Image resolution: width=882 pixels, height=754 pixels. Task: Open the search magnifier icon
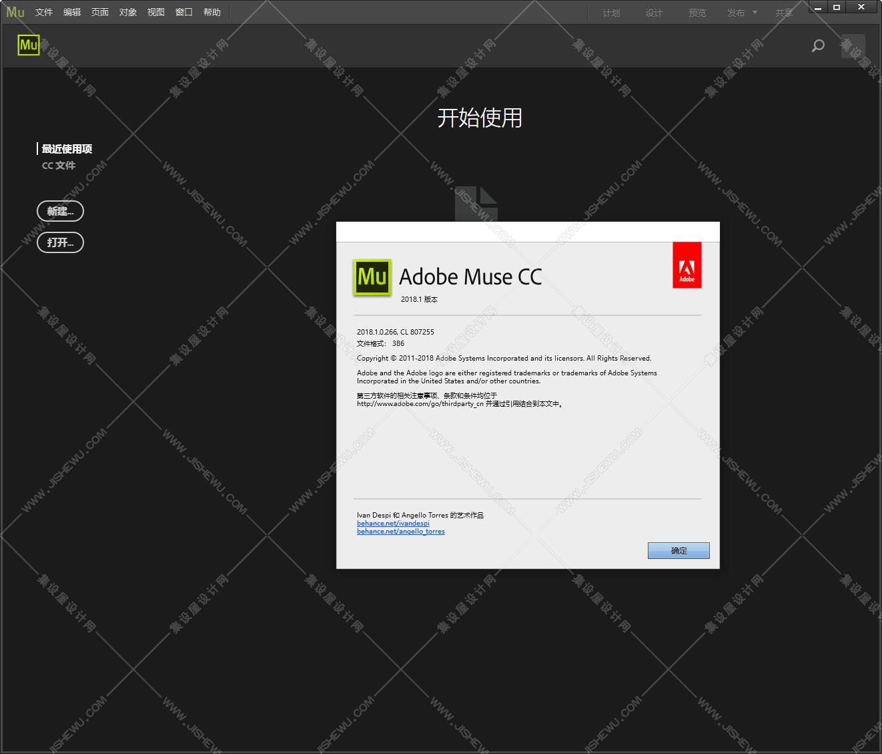tap(818, 45)
